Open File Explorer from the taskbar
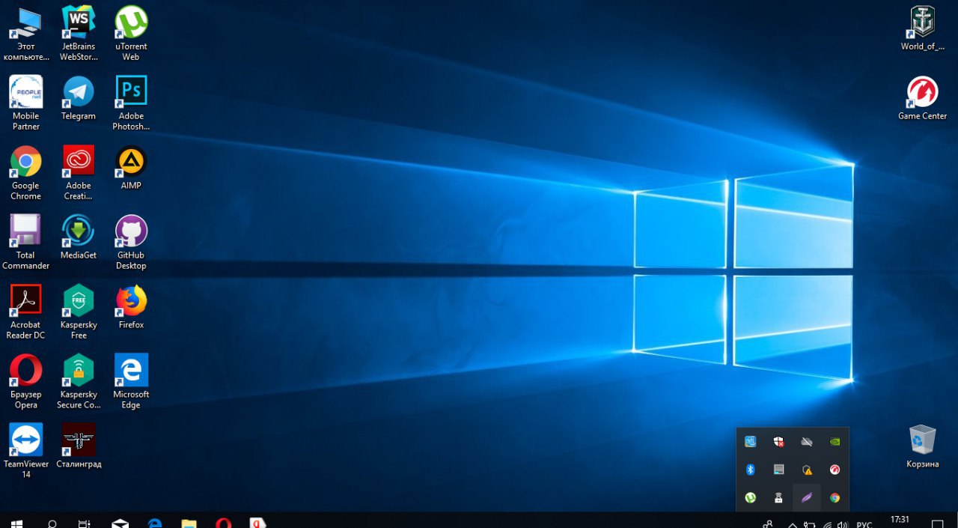This screenshot has height=528, width=958. pyautogui.click(x=189, y=522)
